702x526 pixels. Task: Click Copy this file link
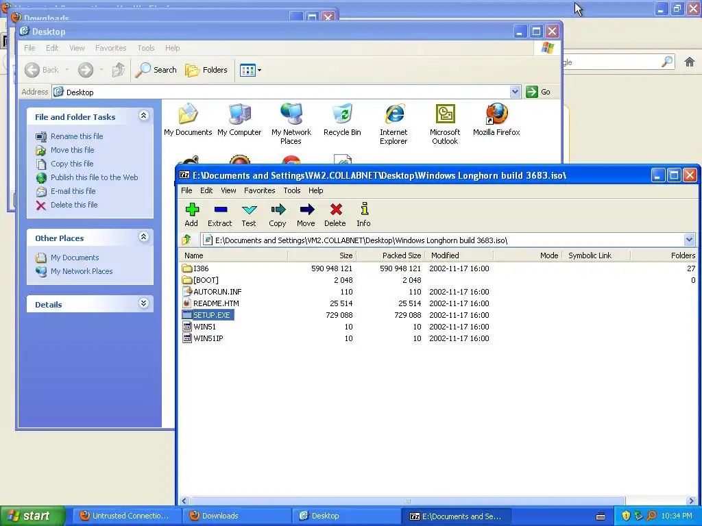(x=71, y=164)
